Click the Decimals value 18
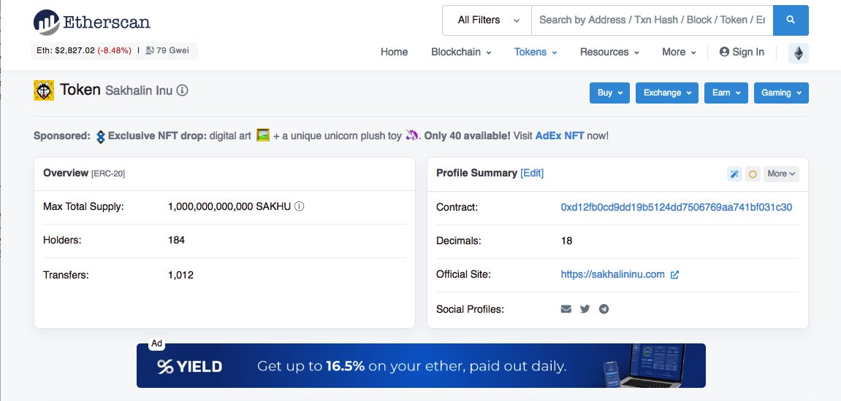 [x=566, y=241]
